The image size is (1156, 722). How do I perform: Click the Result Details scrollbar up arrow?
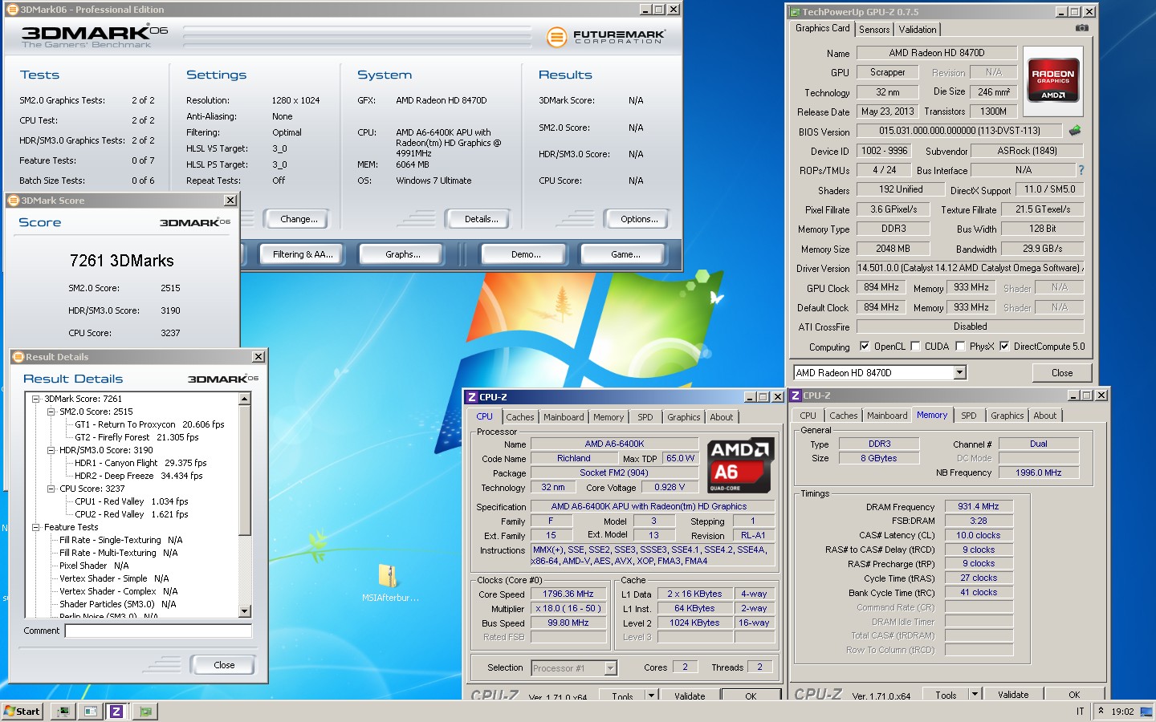click(245, 399)
